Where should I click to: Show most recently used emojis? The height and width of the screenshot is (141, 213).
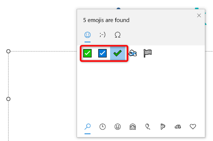point(103,127)
